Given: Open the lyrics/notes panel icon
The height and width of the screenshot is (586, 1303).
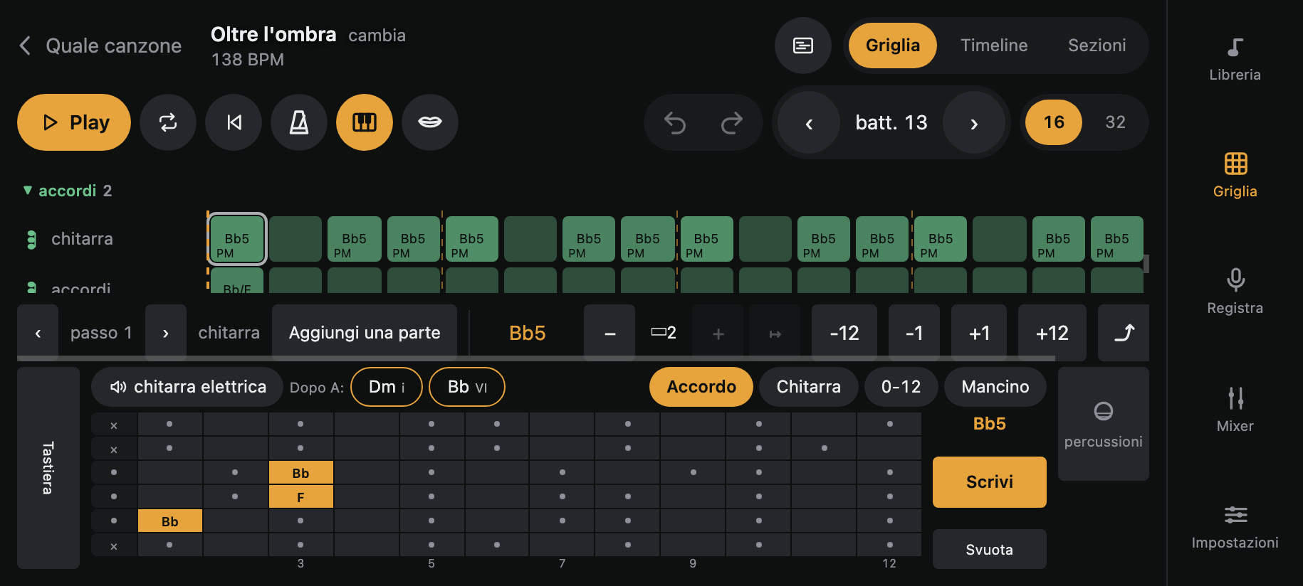Looking at the screenshot, I should [x=803, y=46].
